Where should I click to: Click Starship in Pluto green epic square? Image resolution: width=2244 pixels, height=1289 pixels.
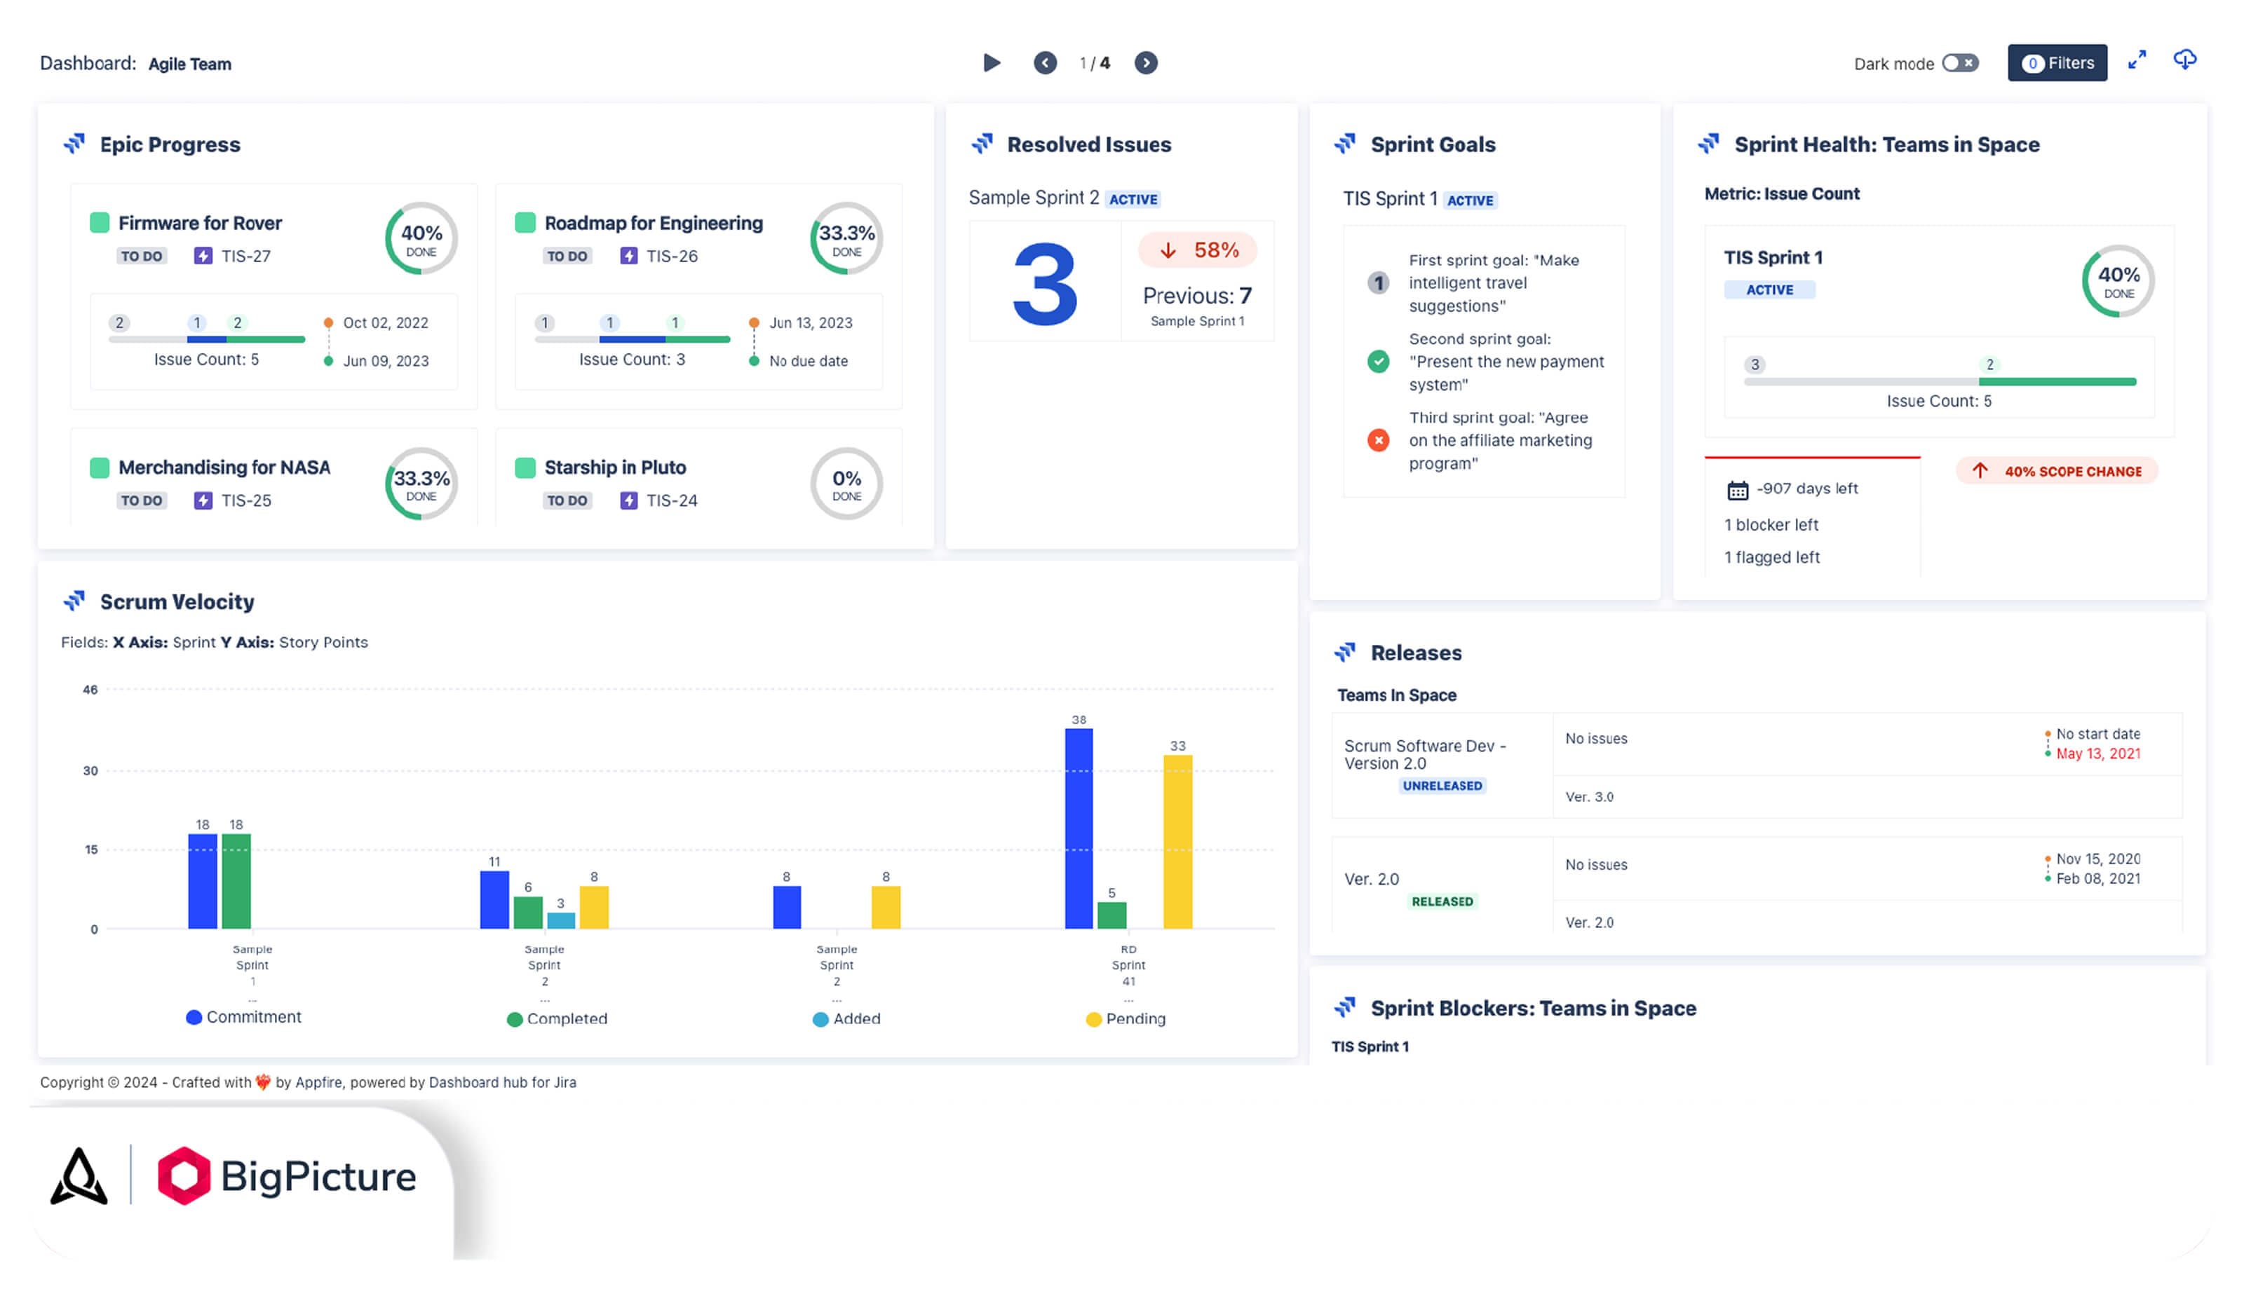(525, 468)
